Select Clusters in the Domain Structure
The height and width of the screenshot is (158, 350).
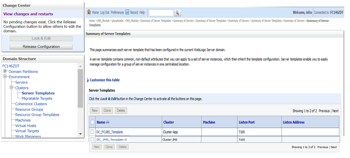coord(22,88)
